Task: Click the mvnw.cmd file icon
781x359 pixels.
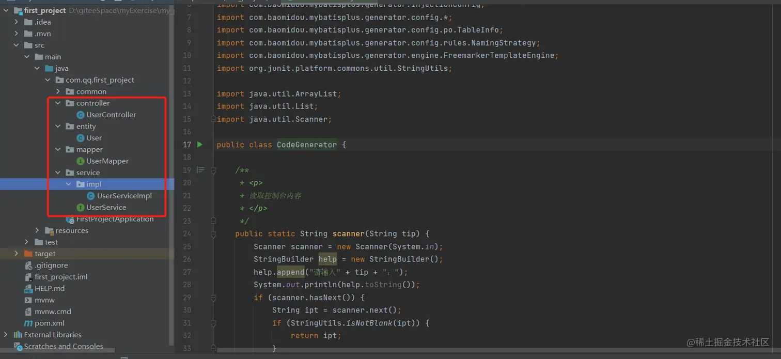Action: coord(28,311)
